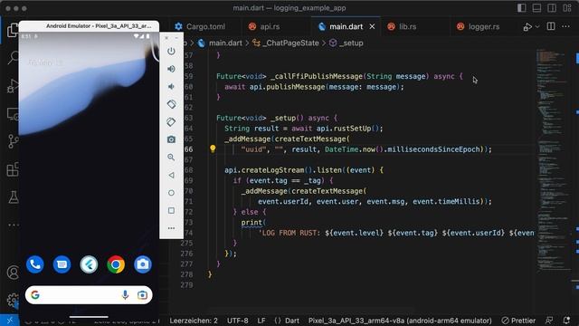This screenshot has height=326, width=579.
Task: Toggle the secondary side bar
Action: coord(552,8)
